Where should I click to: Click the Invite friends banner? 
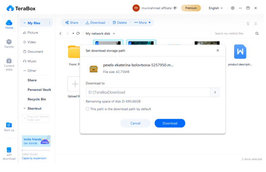pyautogui.click(x=36, y=141)
